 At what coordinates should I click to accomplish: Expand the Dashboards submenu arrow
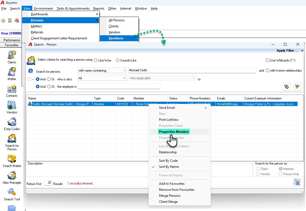pyautogui.click(x=97, y=14)
